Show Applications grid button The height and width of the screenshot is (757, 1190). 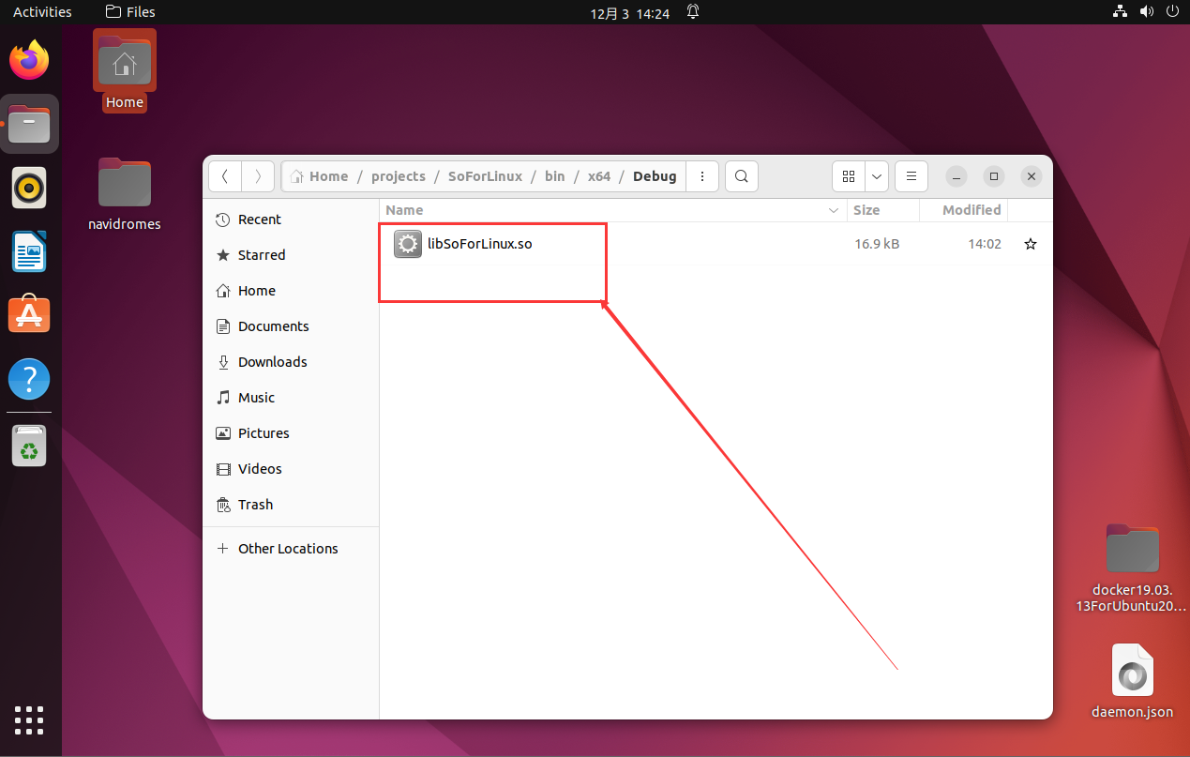[29, 719]
